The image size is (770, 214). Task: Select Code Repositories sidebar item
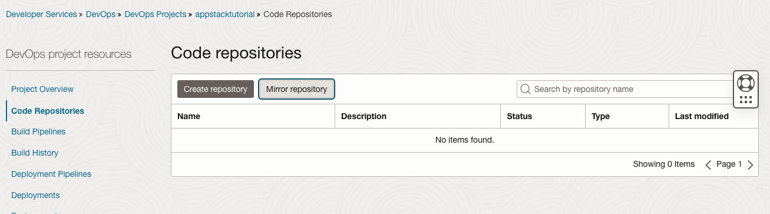pos(48,111)
